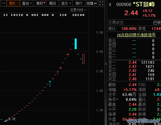Open the DK点自动提示涨跌信号 link
Image resolution: width=161 pixels, height=125 pixels.
[x=136, y=35]
